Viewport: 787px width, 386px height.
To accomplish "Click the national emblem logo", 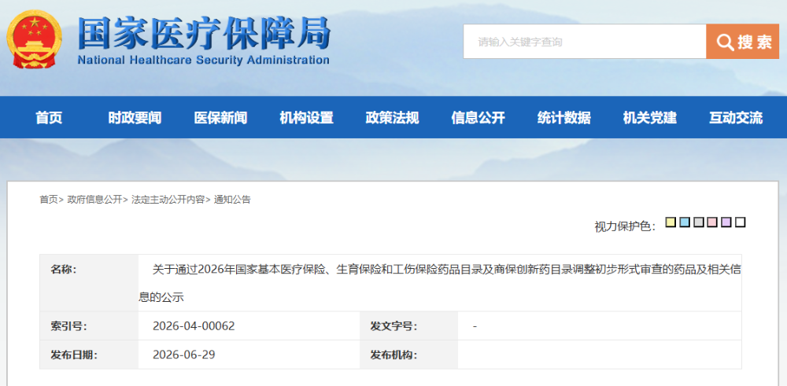I will [x=35, y=39].
